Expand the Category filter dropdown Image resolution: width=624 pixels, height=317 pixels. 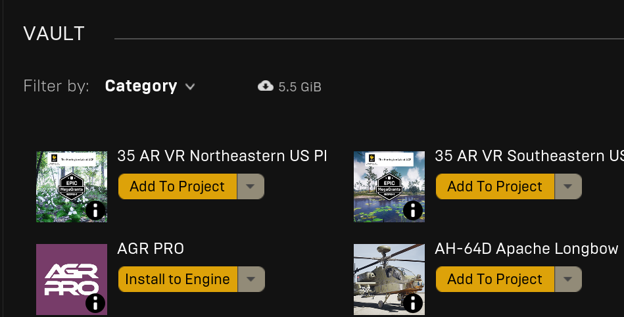150,86
